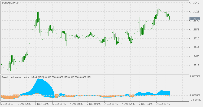Click the -0.017445 indicator scale value
The image size is (203, 107).
click(x=195, y=100)
